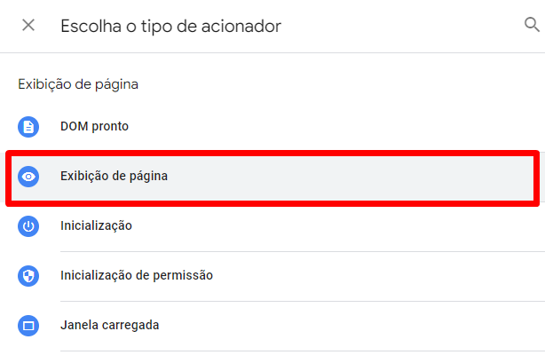Viewport: 545px width, 363px height.
Task: Click the Escolha o tipo de acionador title
Action: (170, 26)
